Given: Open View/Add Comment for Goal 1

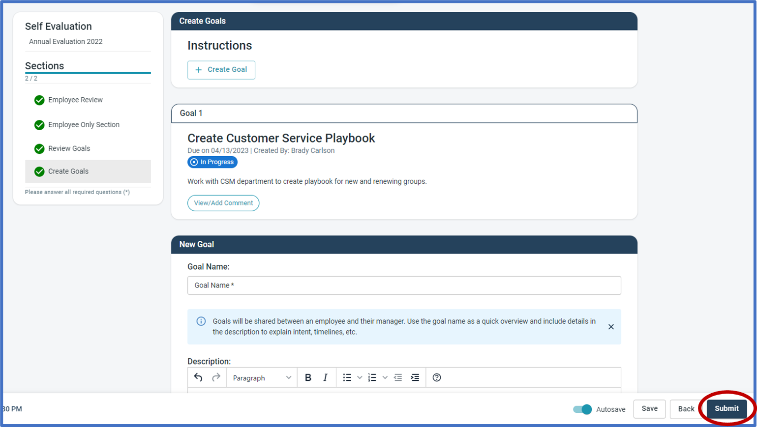Looking at the screenshot, I should (223, 203).
